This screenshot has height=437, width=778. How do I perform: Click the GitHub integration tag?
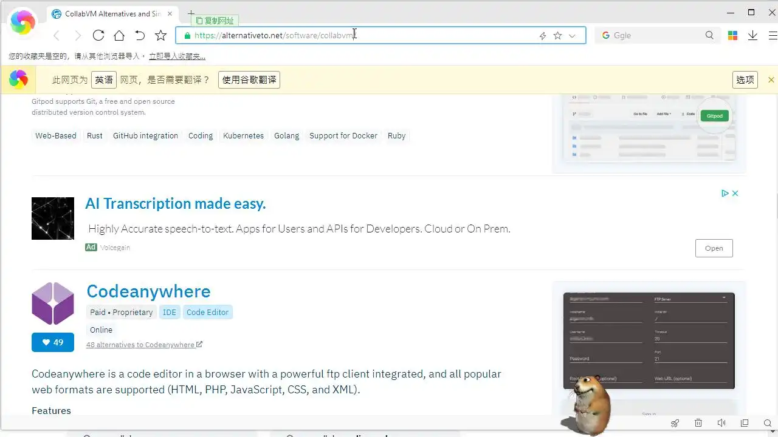[145, 136]
